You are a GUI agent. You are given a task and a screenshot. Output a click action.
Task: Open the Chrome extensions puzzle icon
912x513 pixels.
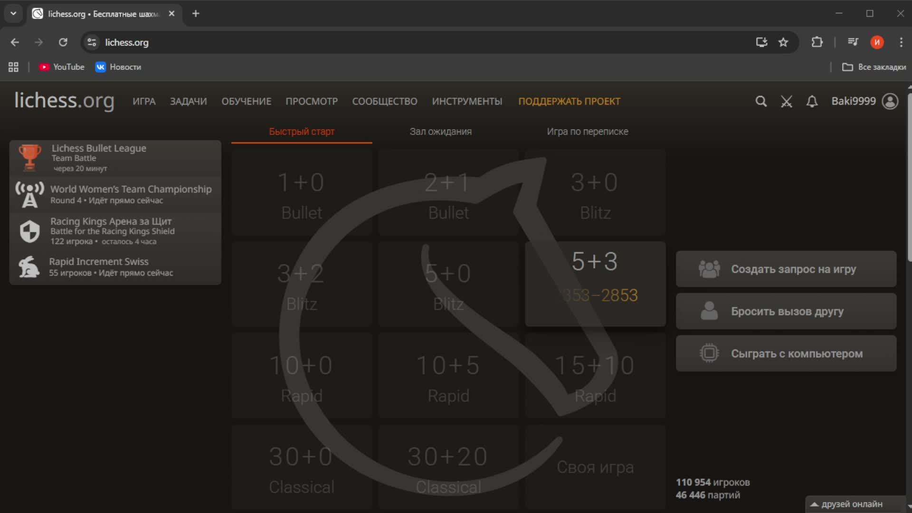[817, 42]
